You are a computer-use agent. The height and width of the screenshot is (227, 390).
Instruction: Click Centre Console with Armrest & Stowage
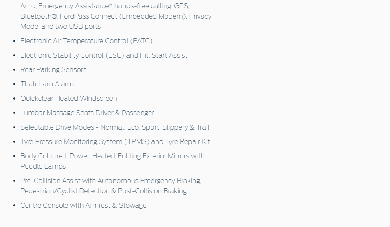[84, 205]
